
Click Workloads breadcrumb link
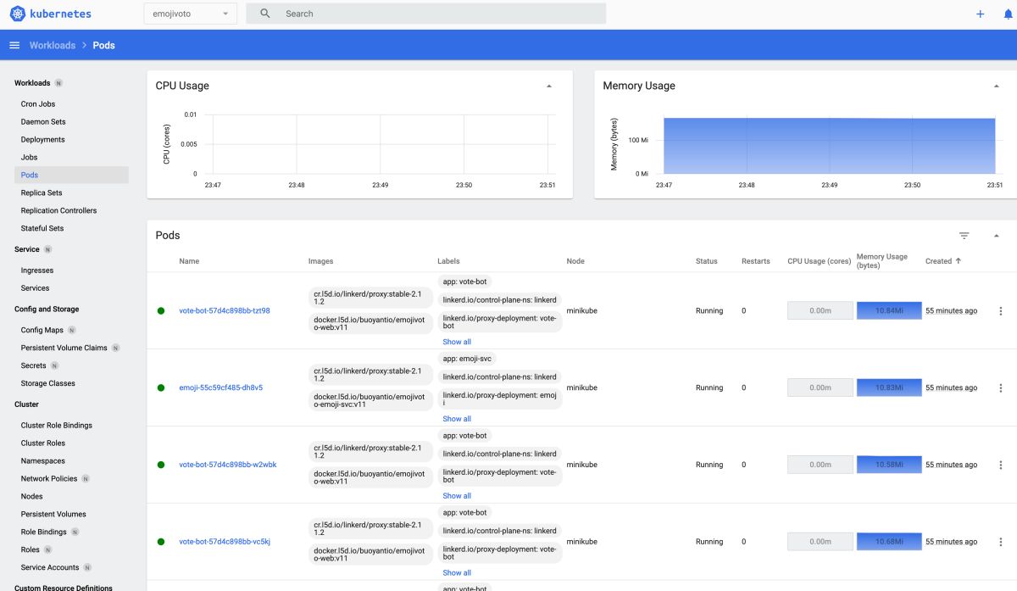click(53, 45)
